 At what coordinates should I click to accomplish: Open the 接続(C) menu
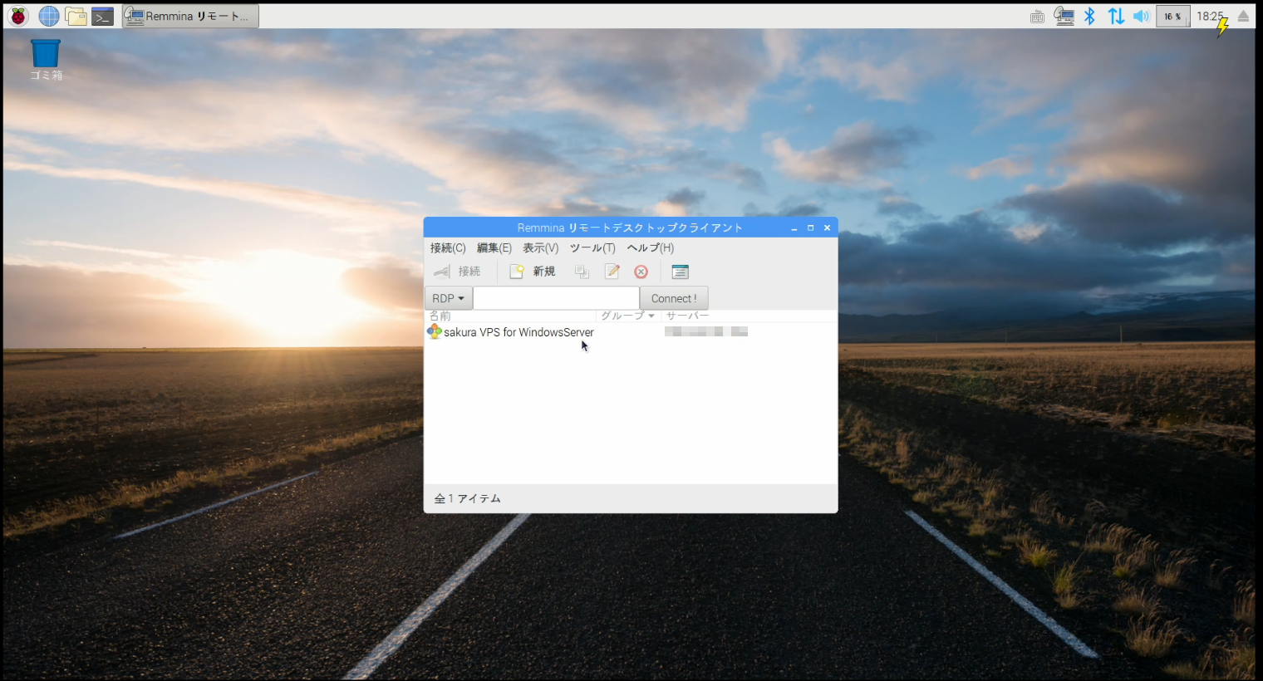[x=448, y=247]
